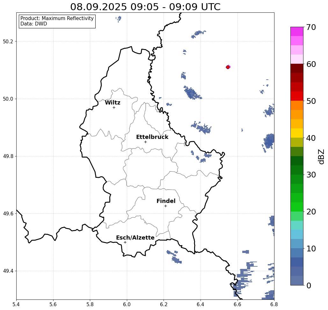Screen dimensions: 328x310
Task: Click the bright green colorbar segment above 20
Action: coord(297,207)
